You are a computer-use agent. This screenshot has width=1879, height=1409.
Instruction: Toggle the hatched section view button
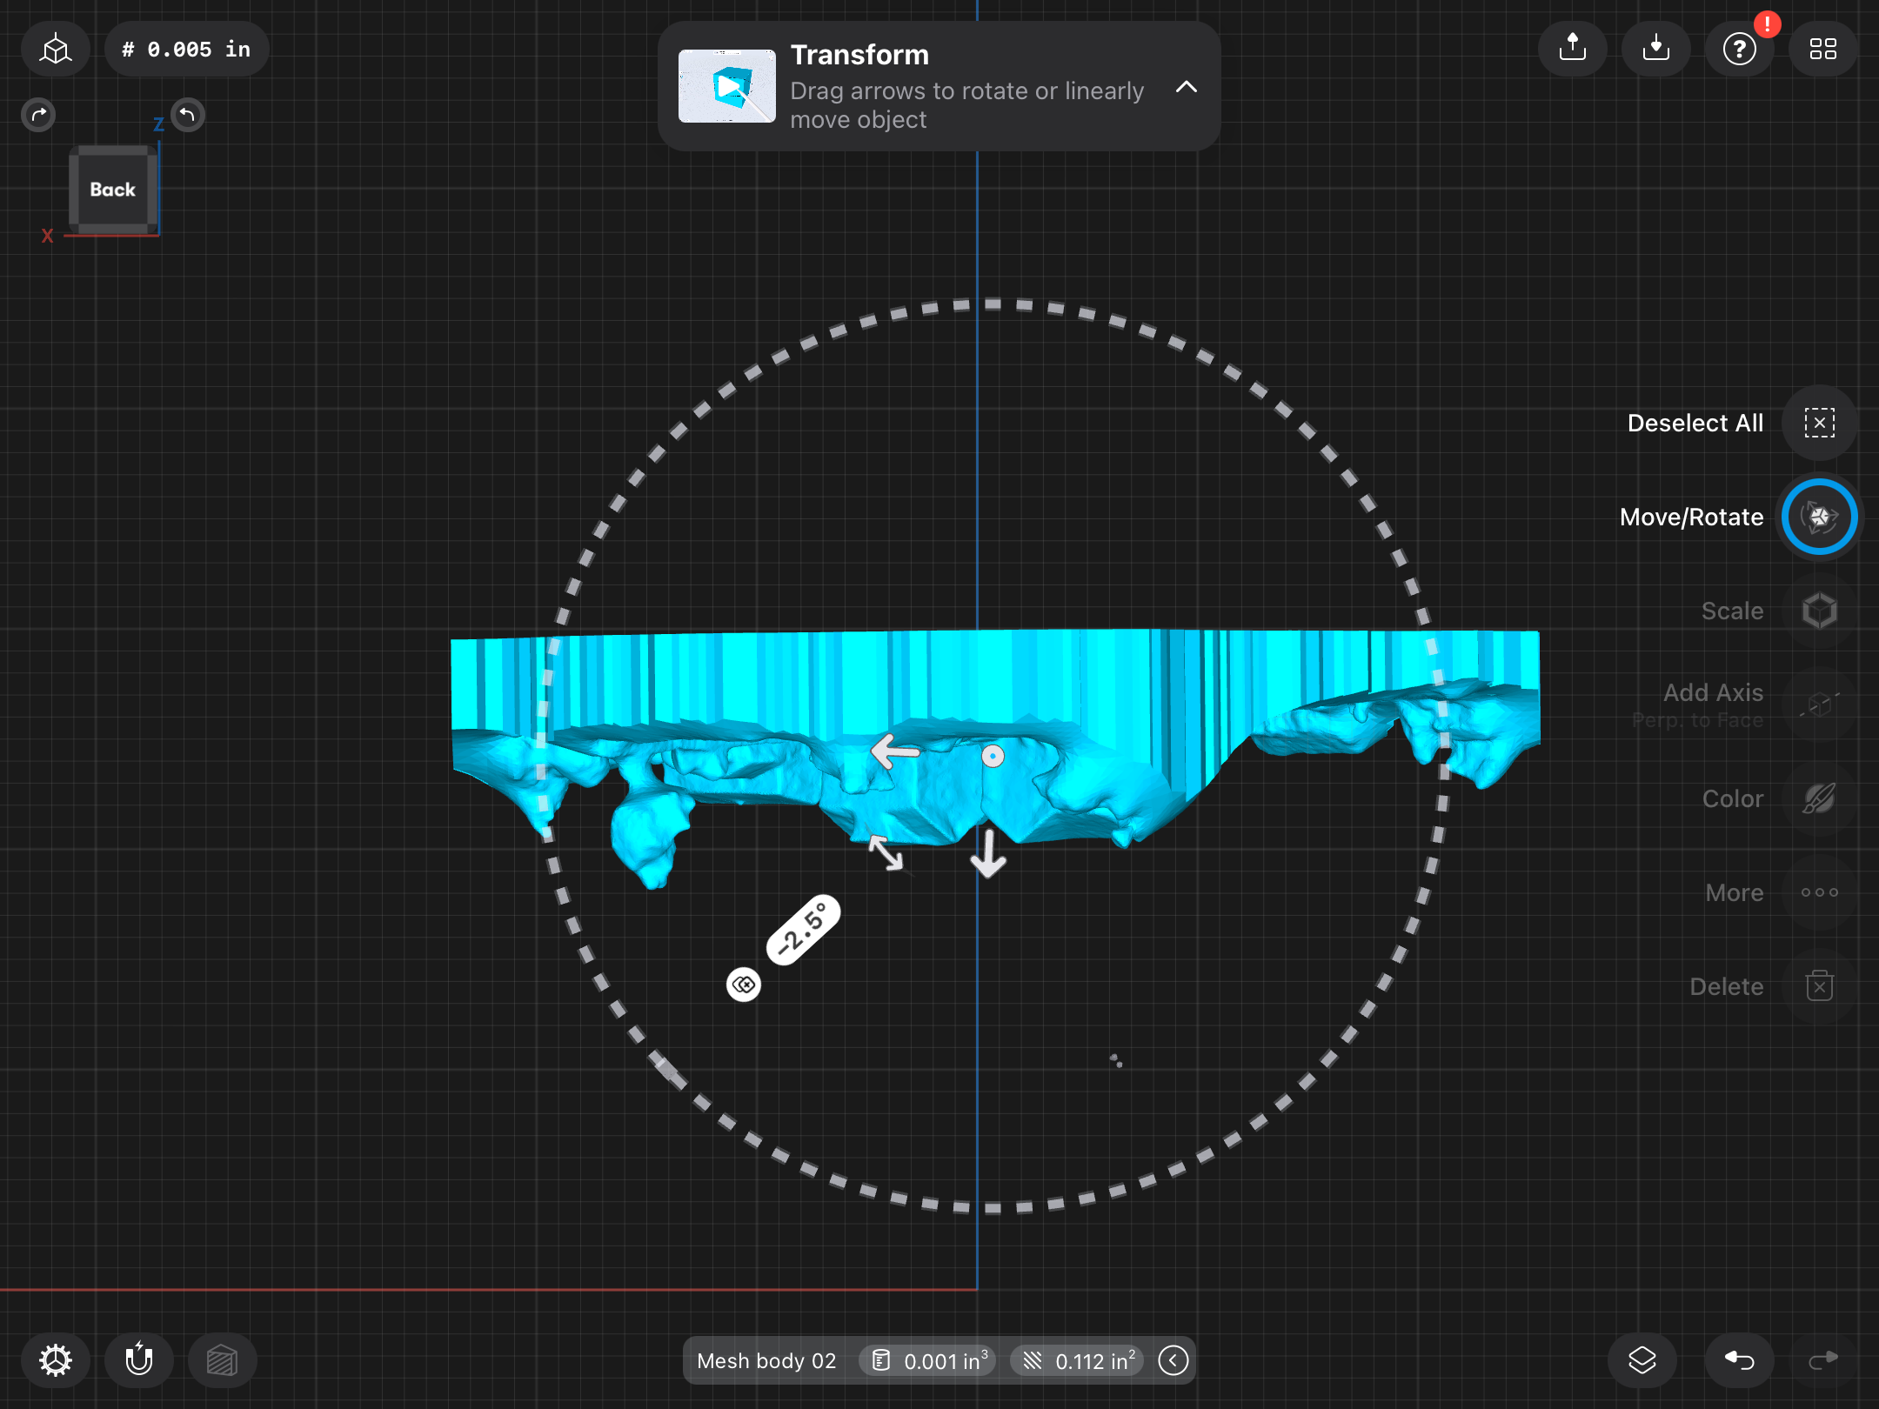(x=222, y=1360)
